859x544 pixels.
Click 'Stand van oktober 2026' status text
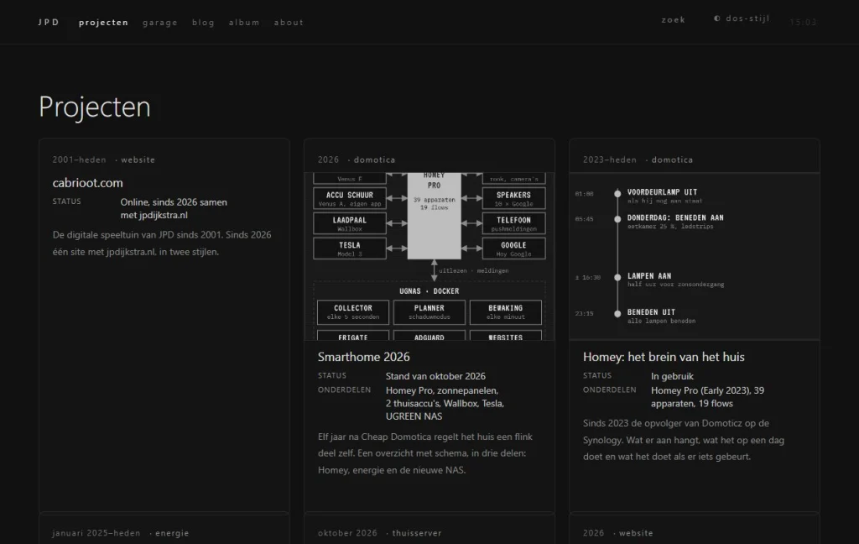tap(435, 376)
